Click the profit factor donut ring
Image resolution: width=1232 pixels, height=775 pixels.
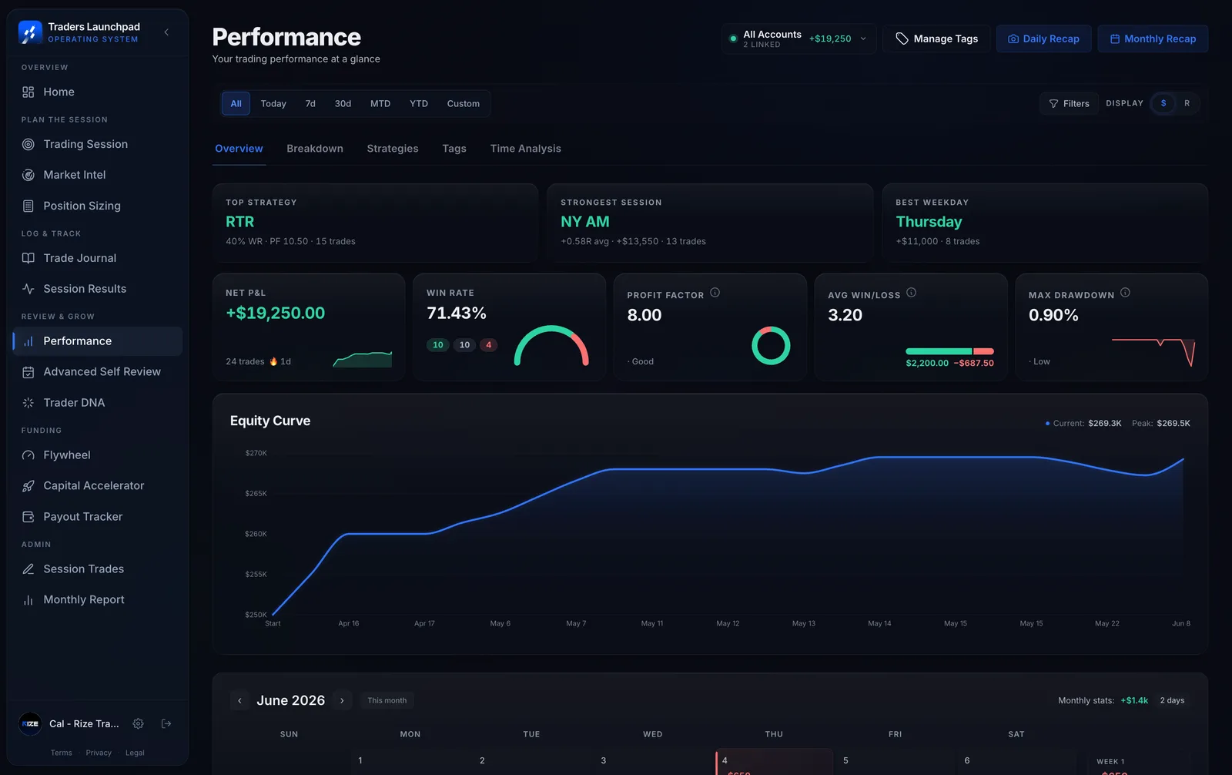(x=771, y=345)
